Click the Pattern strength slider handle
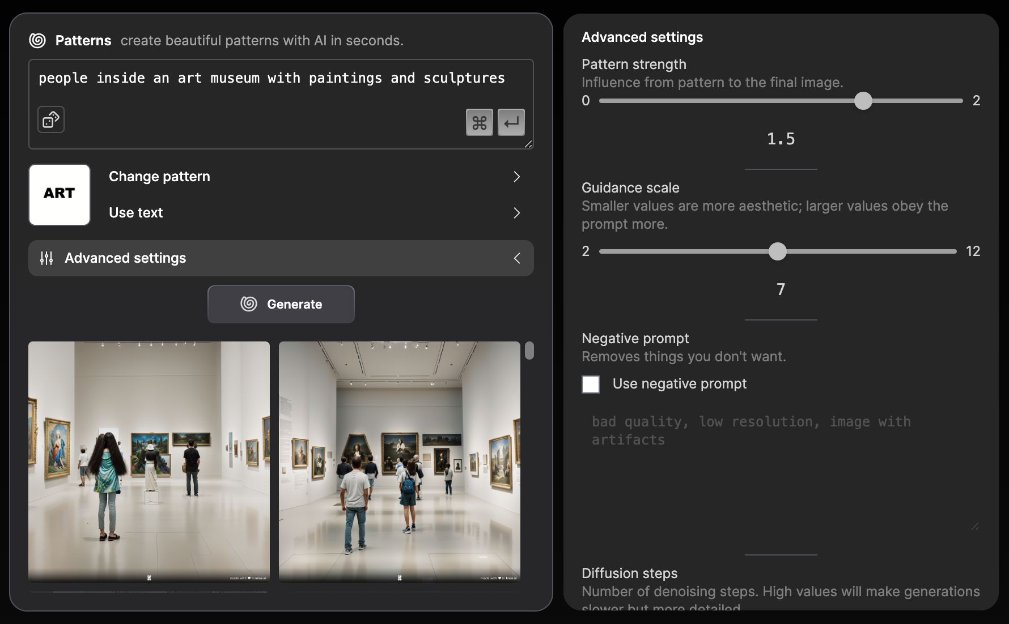The width and height of the screenshot is (1009, 624). [x=863, y=101]
